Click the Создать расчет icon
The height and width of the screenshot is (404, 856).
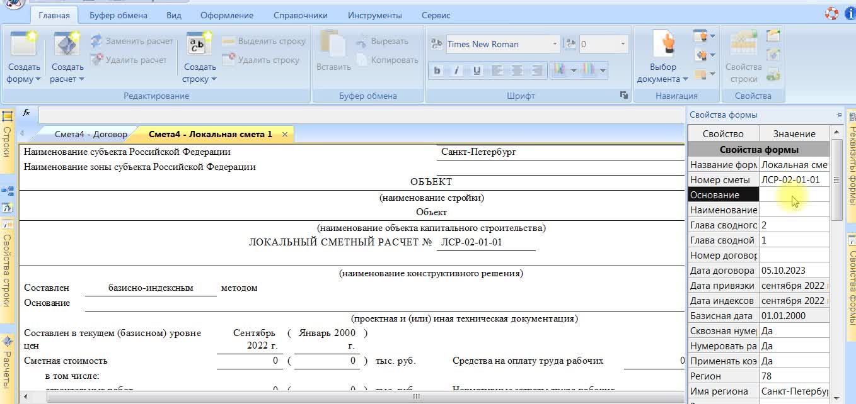click(x=67, y=45)
